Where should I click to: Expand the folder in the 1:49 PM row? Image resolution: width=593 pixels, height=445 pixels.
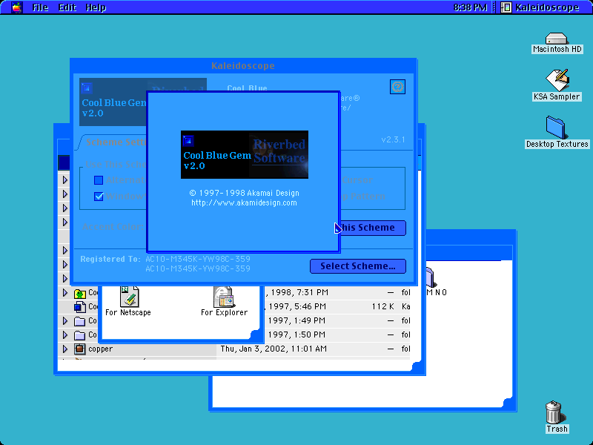pyautogui.click(x=65, y=321)
